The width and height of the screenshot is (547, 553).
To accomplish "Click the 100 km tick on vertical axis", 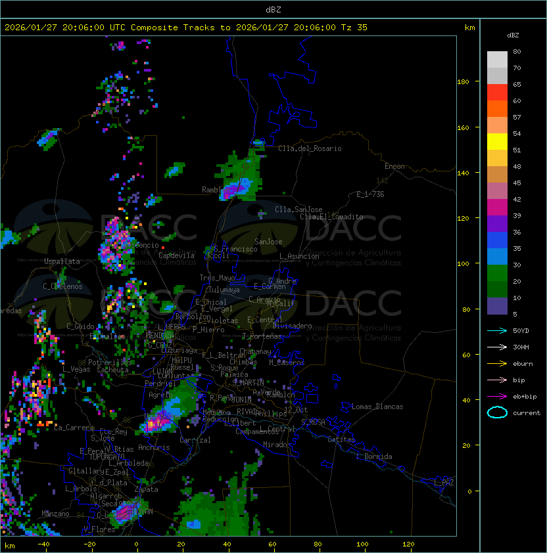I will click(x=463, y=264).
